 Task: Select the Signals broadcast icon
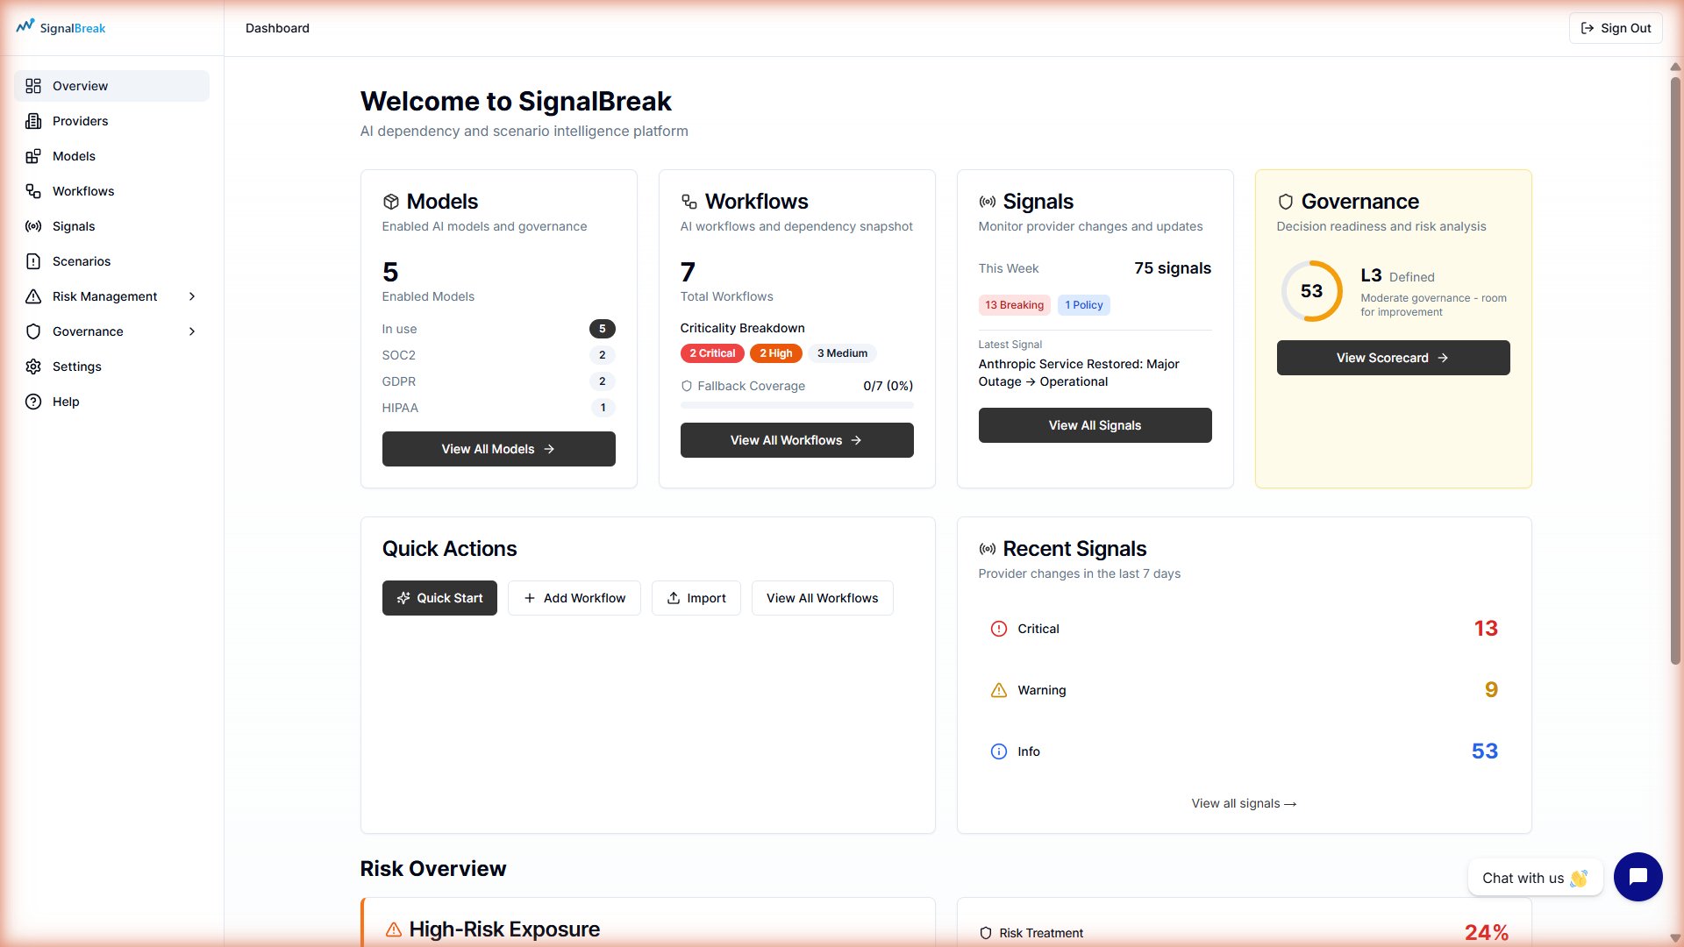(33, 226)
